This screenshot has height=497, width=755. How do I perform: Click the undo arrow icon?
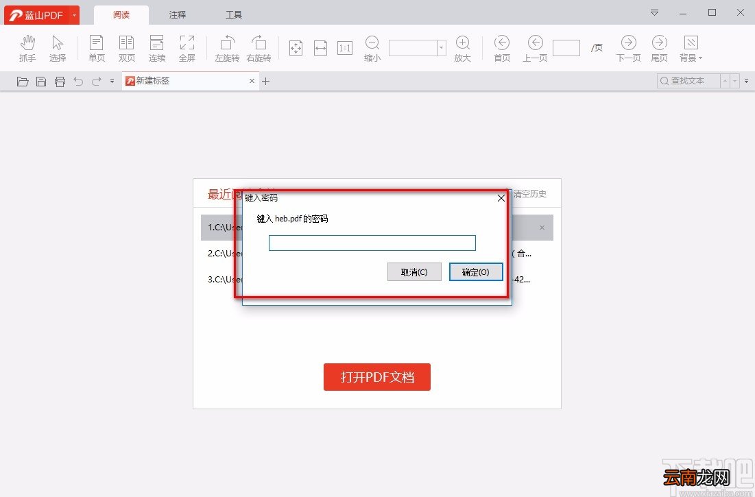pos(78,82)
